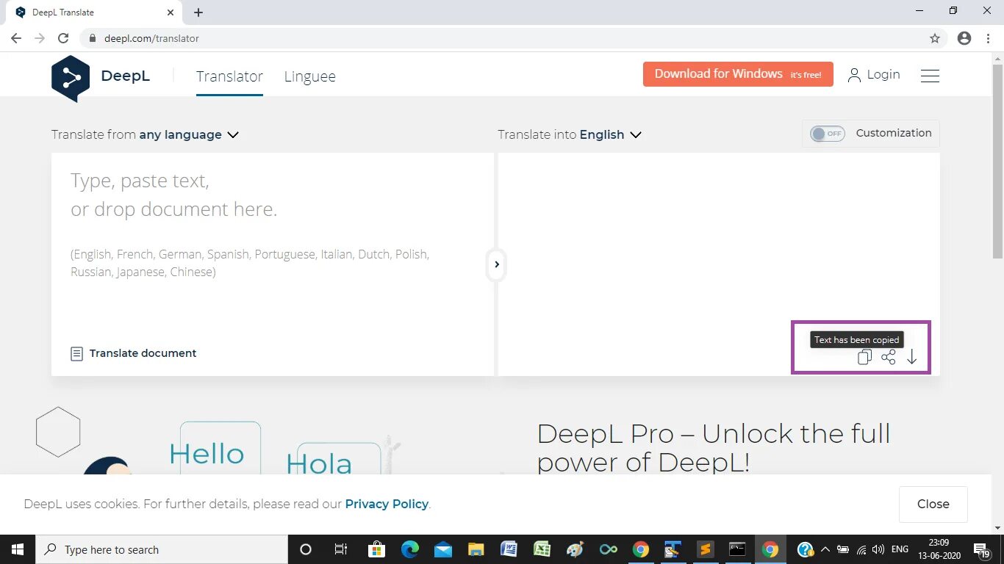Show hidden system tray icons
The image size is (1004, 564).
point(825,549)
